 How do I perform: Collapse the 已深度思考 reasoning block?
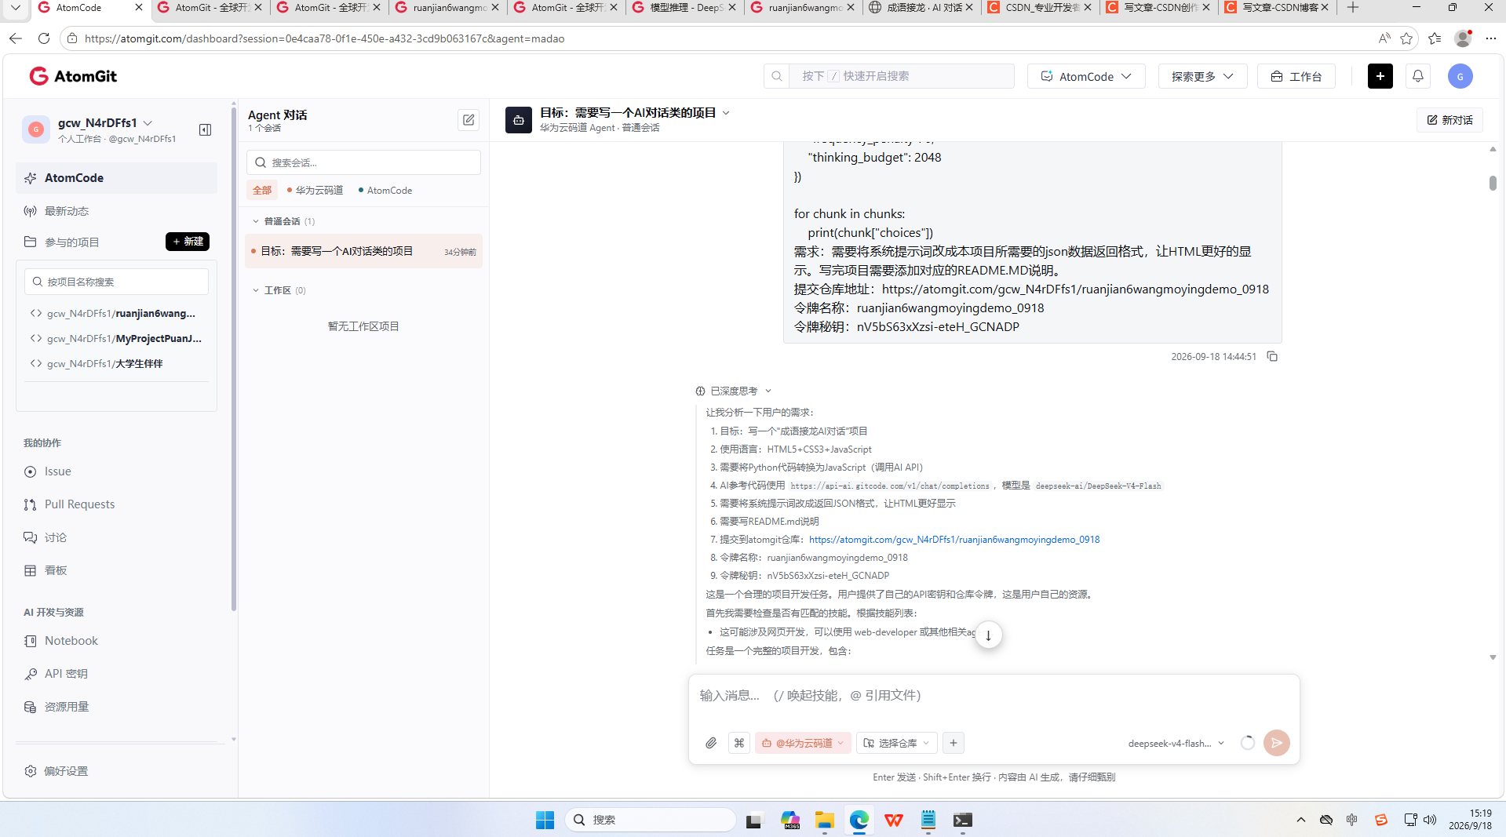pyautogui.click(x=734, y=391)
